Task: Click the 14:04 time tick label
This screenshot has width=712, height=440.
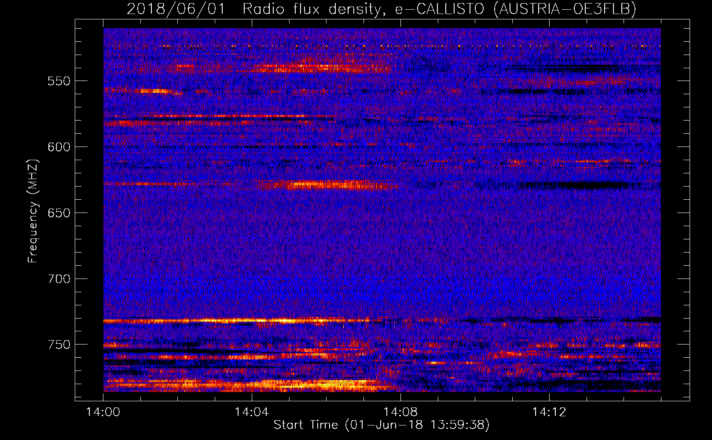Action: pyautogui.click(x=252, y=412)
